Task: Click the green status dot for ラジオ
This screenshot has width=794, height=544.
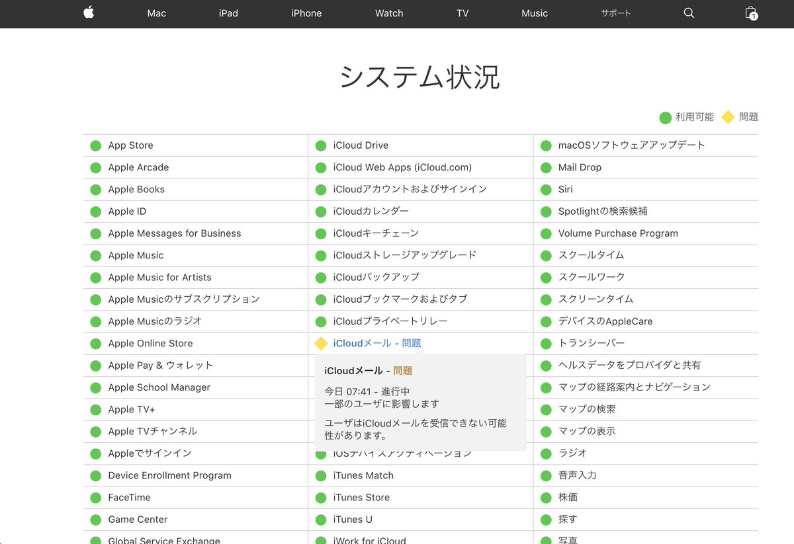Action: (546, 453)
